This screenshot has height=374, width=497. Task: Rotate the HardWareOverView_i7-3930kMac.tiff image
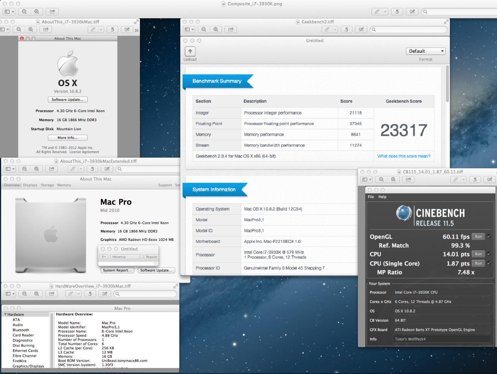pos(90,294)
